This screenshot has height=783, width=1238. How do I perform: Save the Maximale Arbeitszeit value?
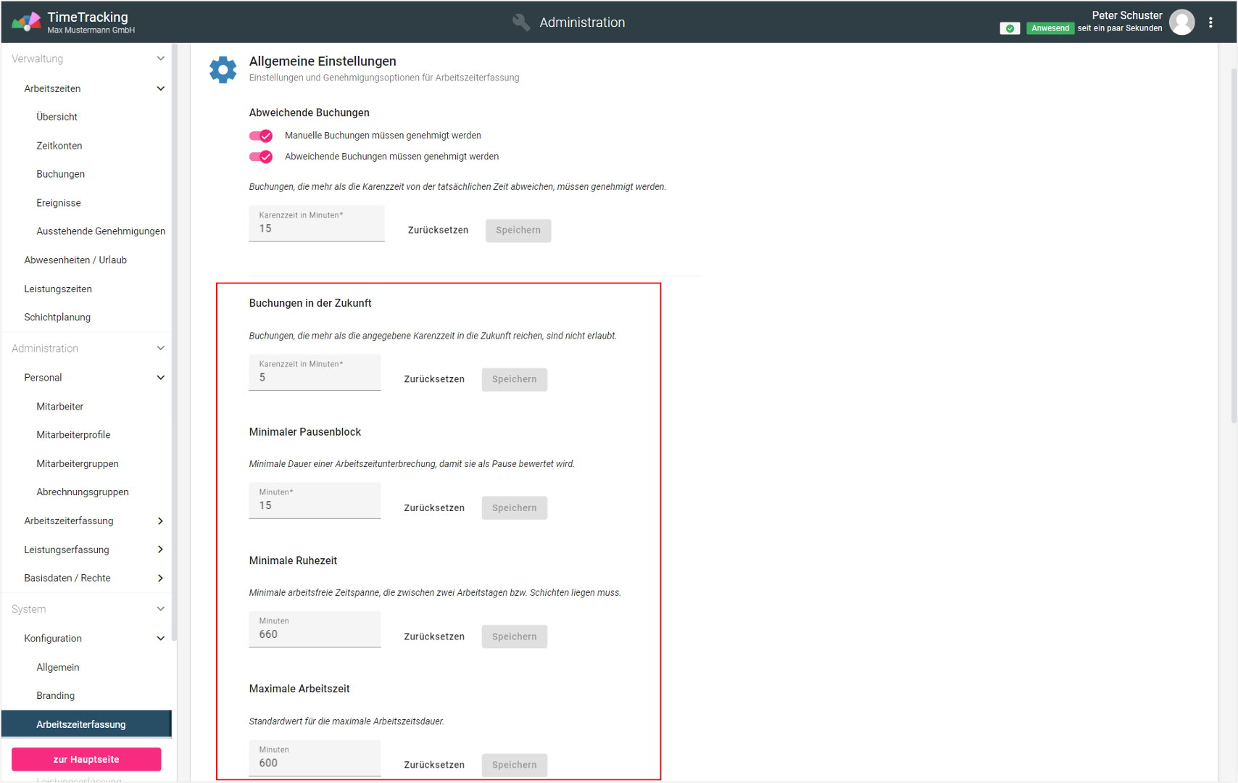(515, 765)
